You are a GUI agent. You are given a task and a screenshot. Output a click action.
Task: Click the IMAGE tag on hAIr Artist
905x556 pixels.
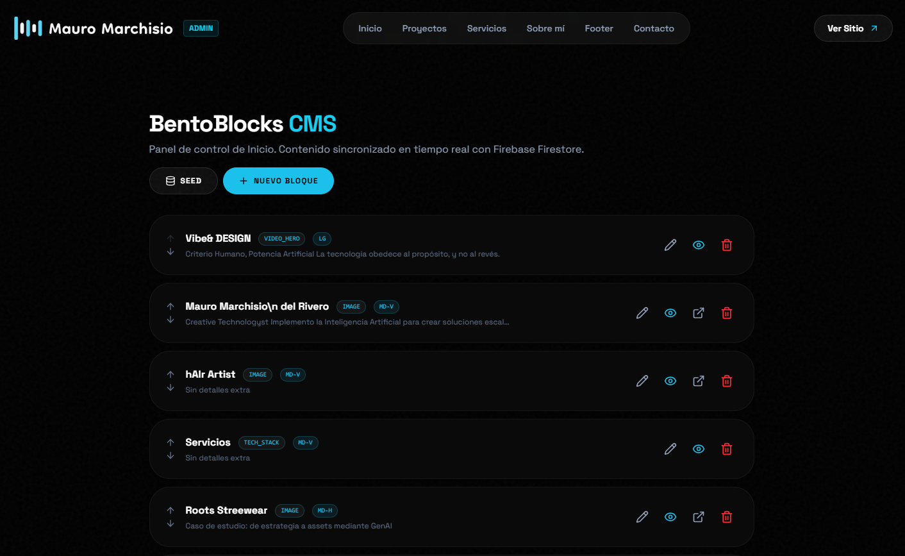(x=258, y=375)
